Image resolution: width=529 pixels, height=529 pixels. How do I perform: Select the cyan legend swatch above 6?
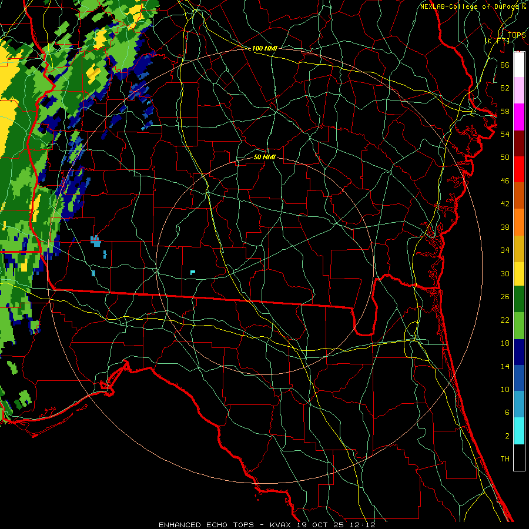pyautogui.click(x=519, y=431)
